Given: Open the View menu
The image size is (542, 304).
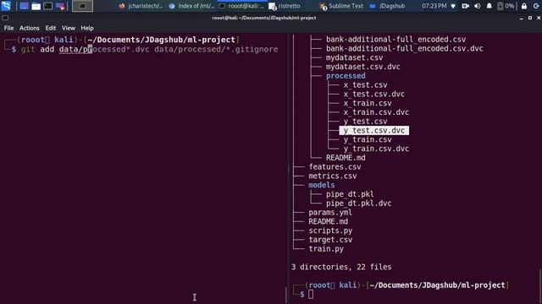Looking at the screenshot, I should (x=69, y=28).
